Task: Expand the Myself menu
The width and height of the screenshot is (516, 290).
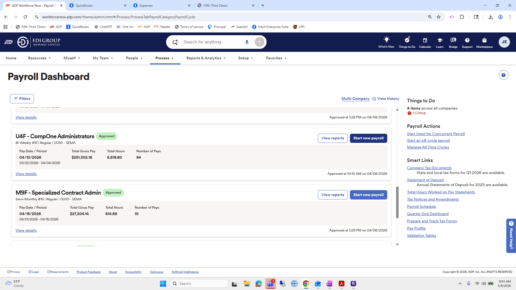Action: (71, 58)
